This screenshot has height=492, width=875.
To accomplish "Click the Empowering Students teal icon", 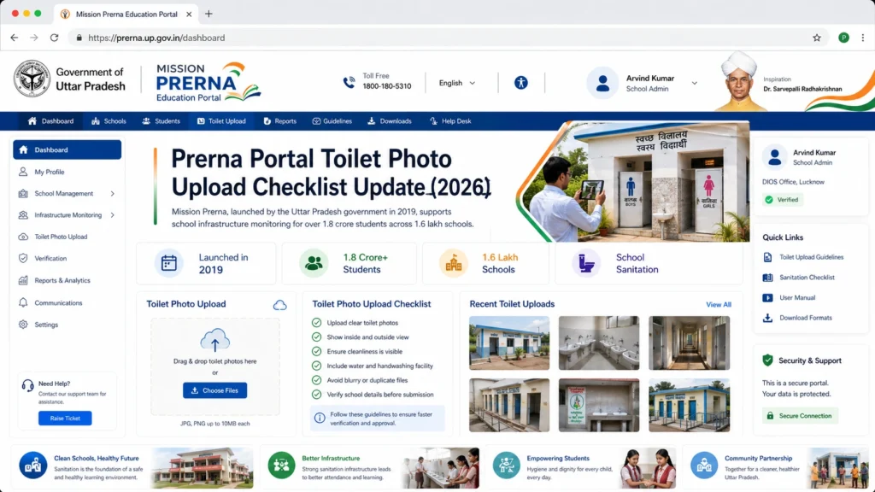I will click(x=506, y=466).
